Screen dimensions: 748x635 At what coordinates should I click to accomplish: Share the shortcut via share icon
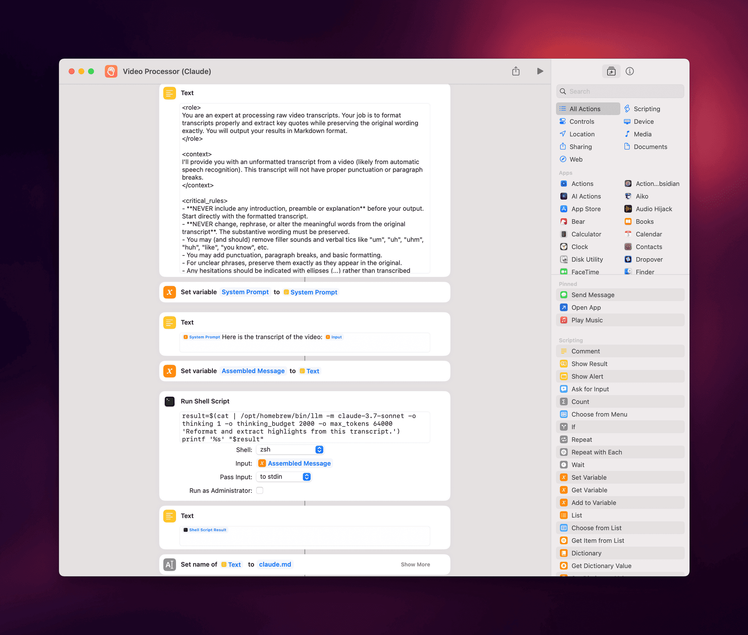tap(516, 71)
